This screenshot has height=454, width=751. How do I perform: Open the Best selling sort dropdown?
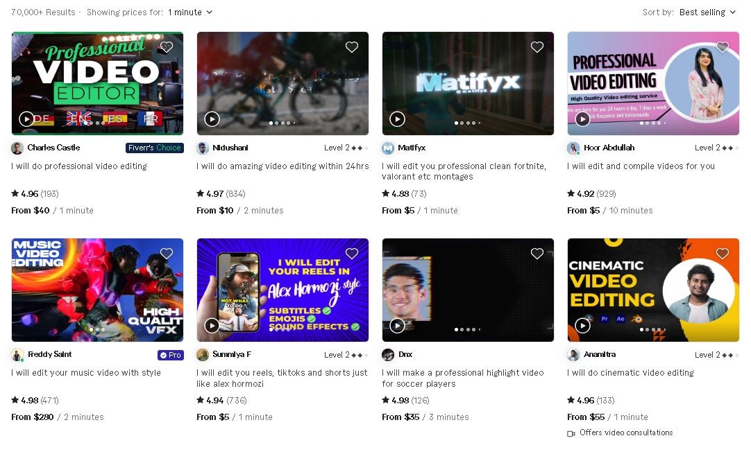point(707,12)
